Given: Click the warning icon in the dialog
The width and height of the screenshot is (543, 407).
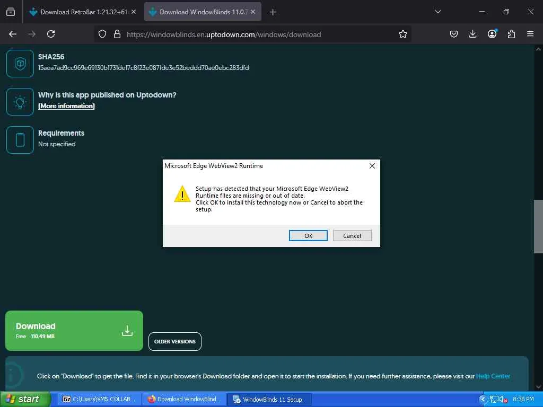Looking at the screenshot, I should pyautogui.click(x=182, y=194).
